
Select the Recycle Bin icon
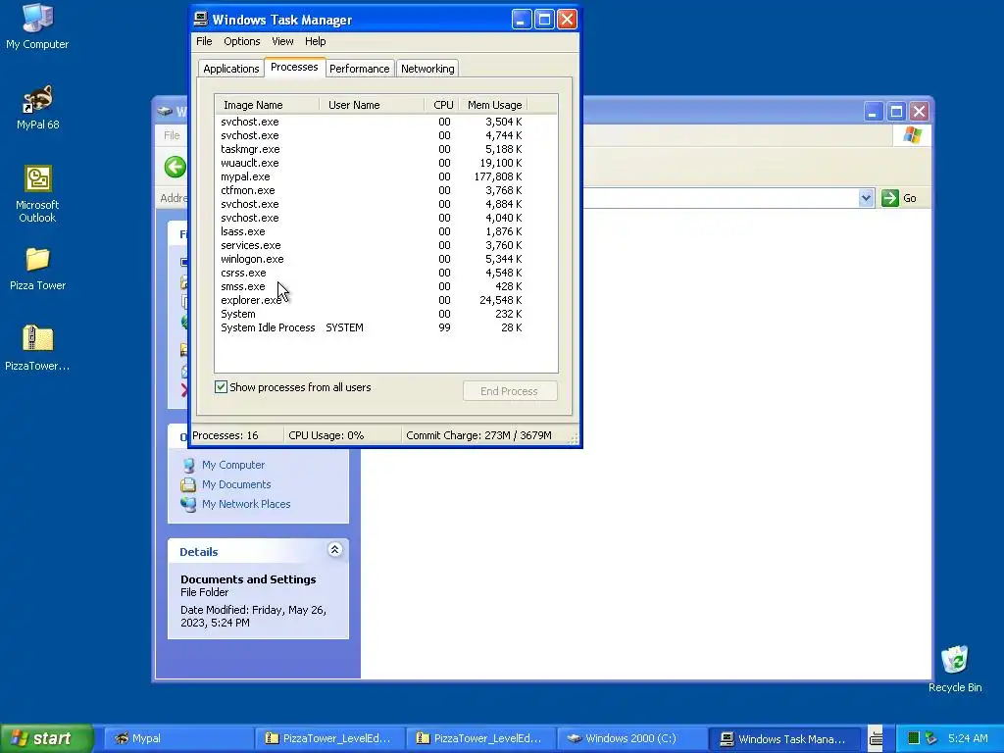[x=955, y=669]
